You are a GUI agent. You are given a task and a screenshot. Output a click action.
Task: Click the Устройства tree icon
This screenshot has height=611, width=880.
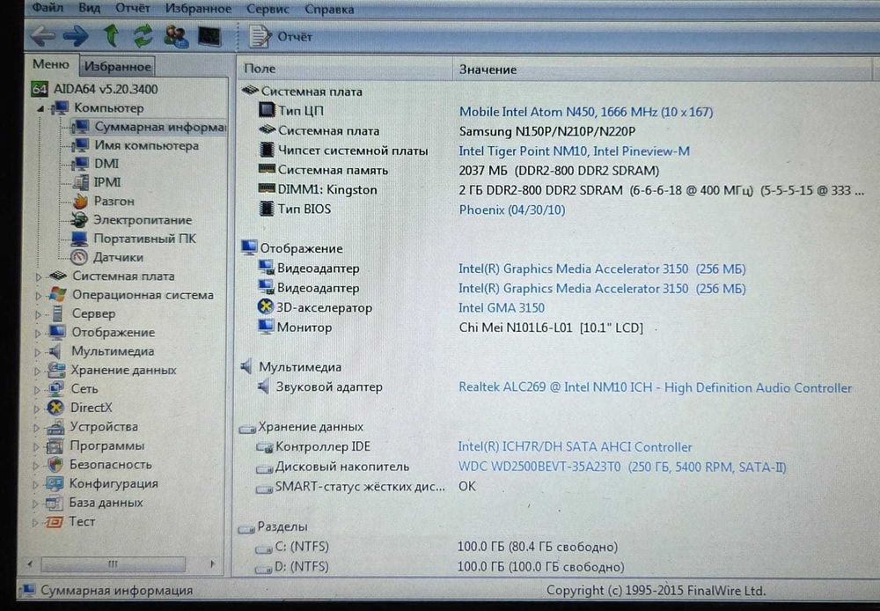point(55,427)
